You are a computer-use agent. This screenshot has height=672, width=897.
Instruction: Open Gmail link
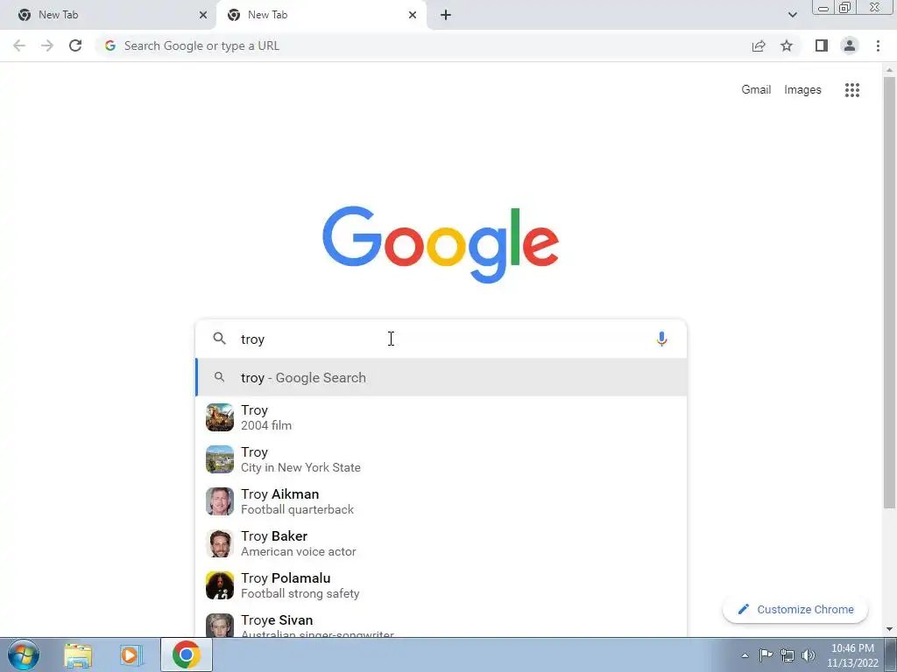click(x=756, y=90)
